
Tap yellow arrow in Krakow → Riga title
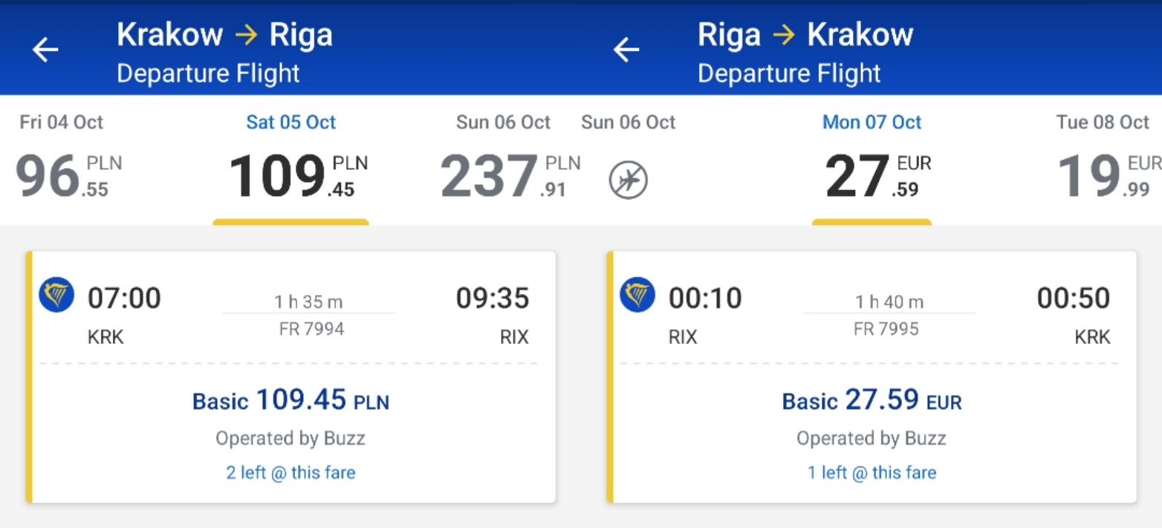245,36
